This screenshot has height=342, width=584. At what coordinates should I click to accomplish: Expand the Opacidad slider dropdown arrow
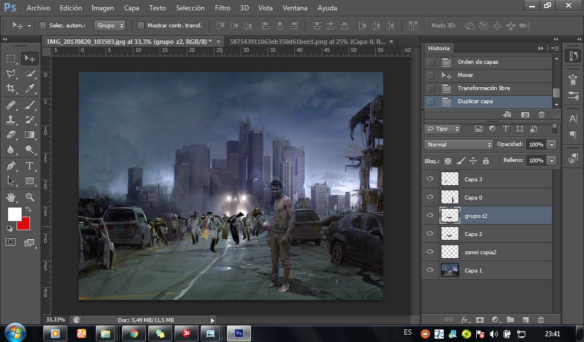551,145
